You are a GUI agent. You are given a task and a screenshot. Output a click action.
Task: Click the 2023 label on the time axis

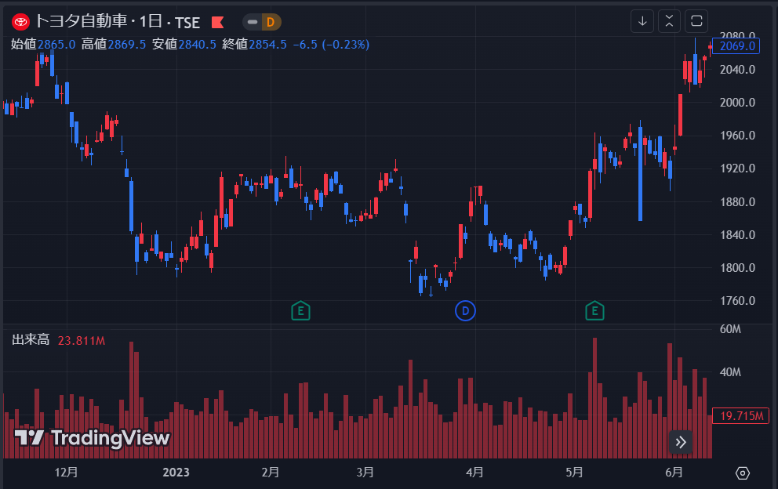pyautogui.click(x=176, y=473)
